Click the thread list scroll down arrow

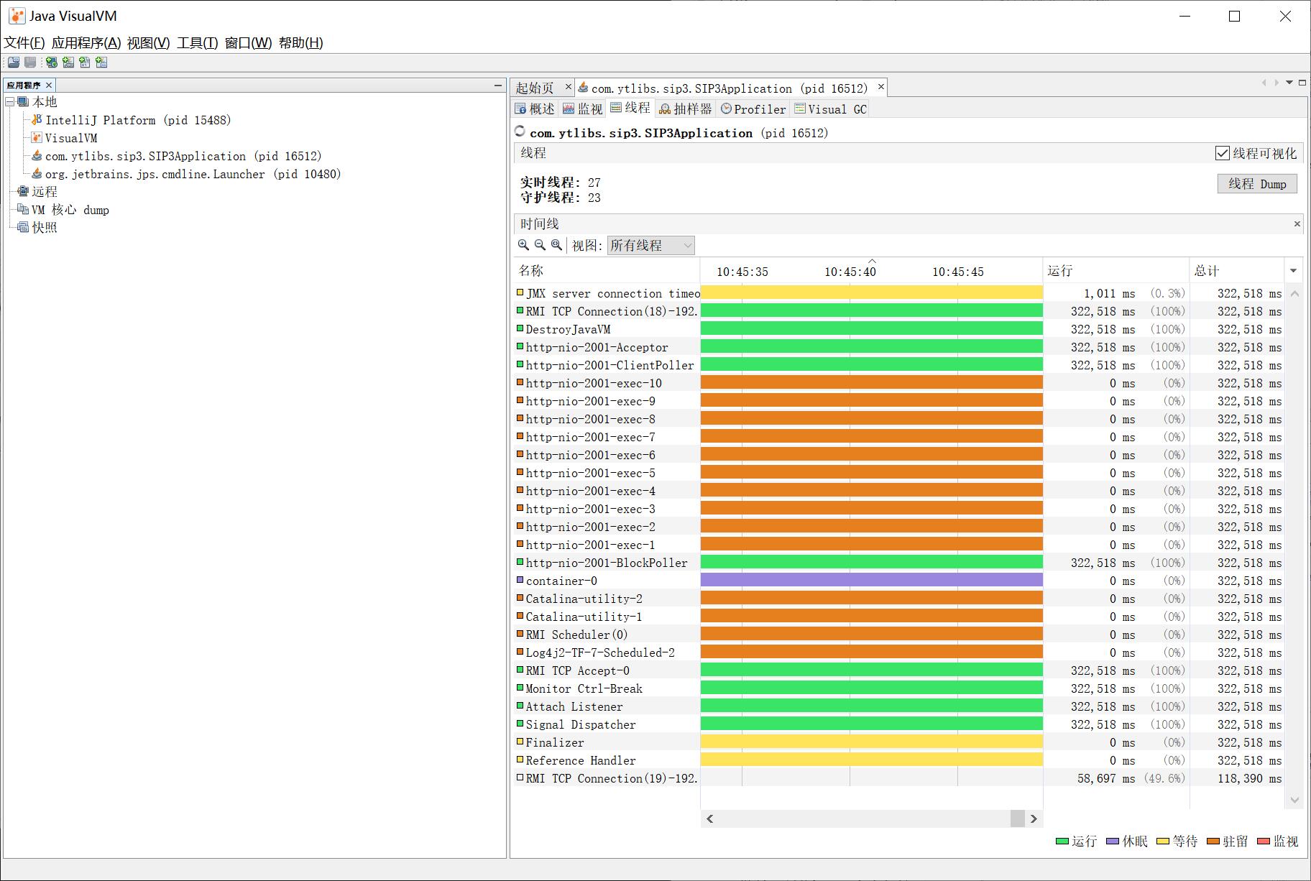coord(1294,800)
